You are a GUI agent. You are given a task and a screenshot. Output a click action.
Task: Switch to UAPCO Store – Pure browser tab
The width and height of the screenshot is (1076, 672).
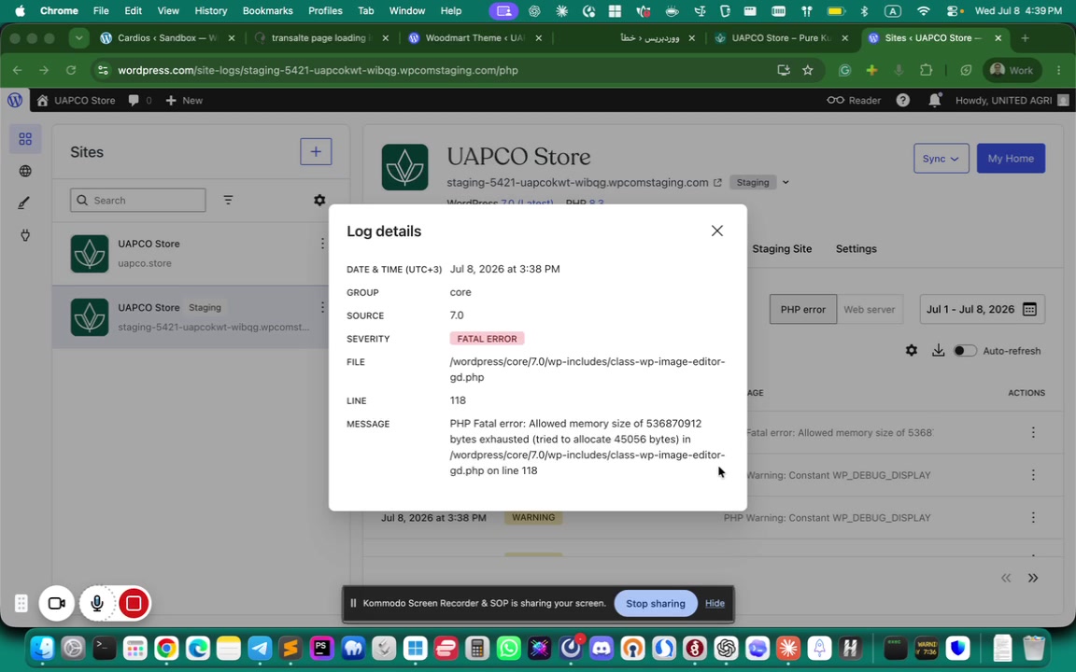[781, 37]
